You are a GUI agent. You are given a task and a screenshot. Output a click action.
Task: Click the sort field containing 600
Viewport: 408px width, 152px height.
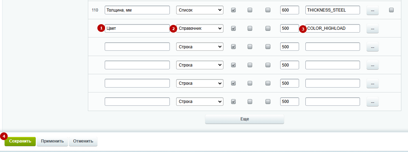[x=289, y=10]
